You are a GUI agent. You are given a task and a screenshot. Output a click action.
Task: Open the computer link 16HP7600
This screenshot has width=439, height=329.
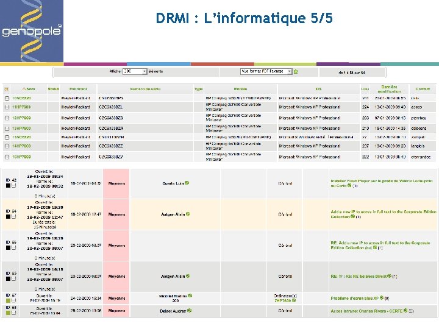pos(21,157)
